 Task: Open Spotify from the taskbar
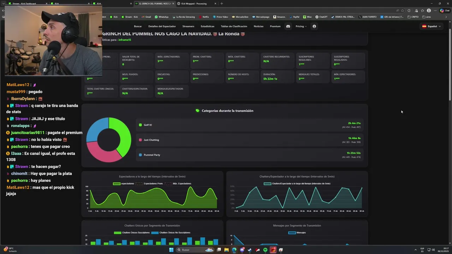point(265,250)
